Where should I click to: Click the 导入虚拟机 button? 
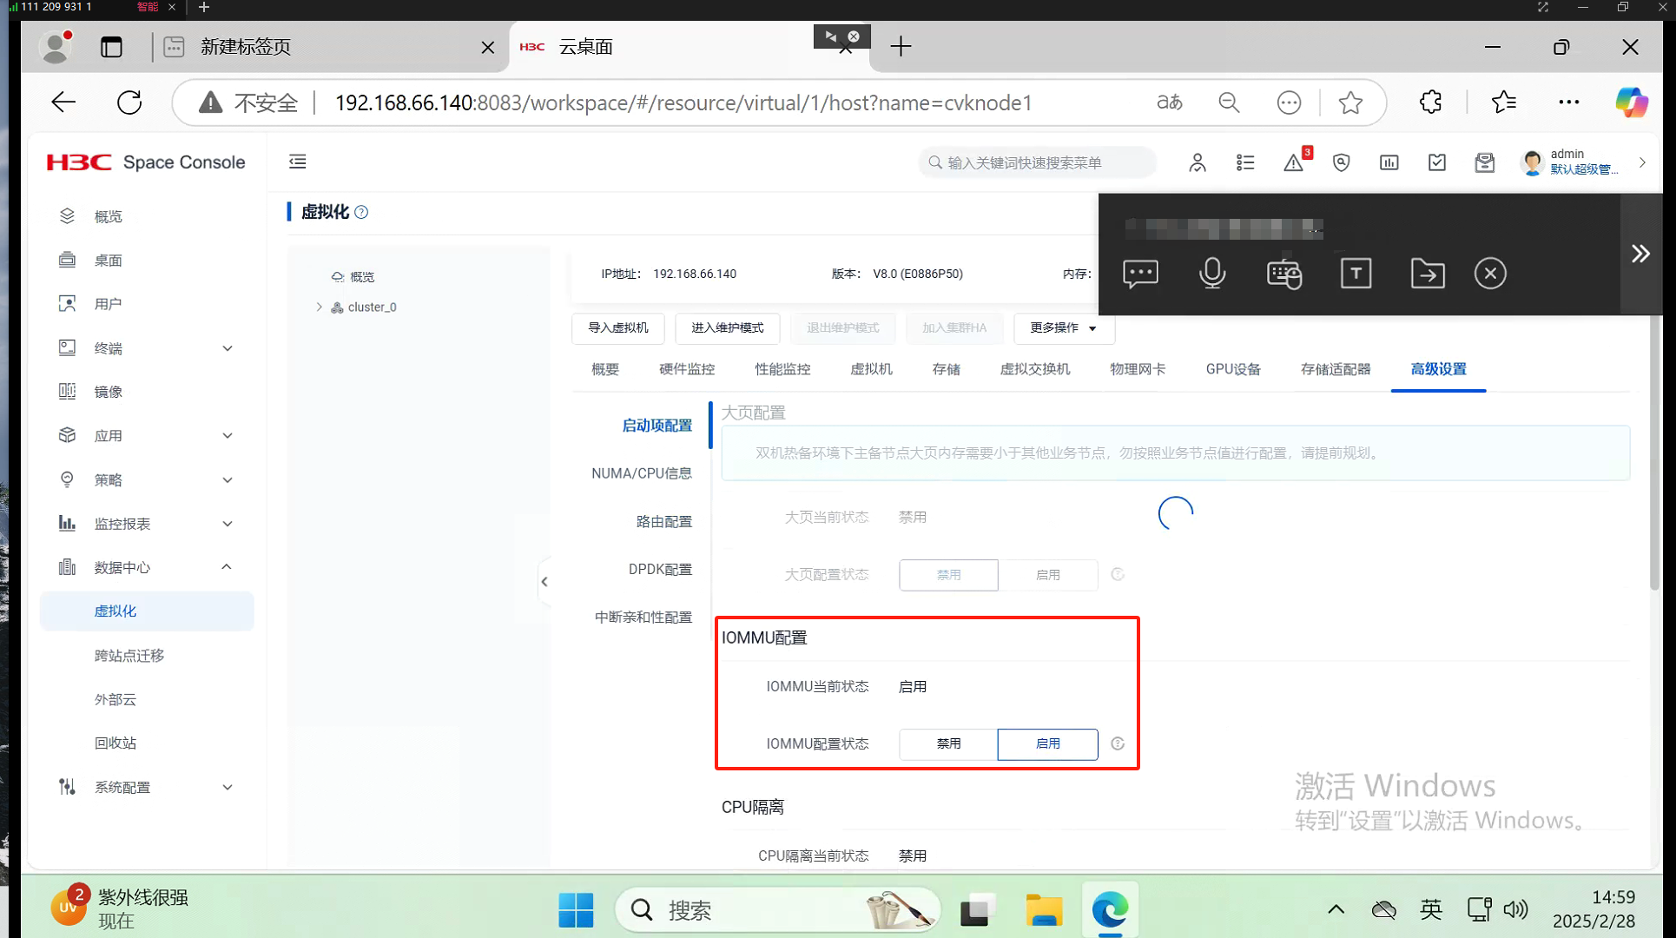pyautogui.click(x=617, y=327)
